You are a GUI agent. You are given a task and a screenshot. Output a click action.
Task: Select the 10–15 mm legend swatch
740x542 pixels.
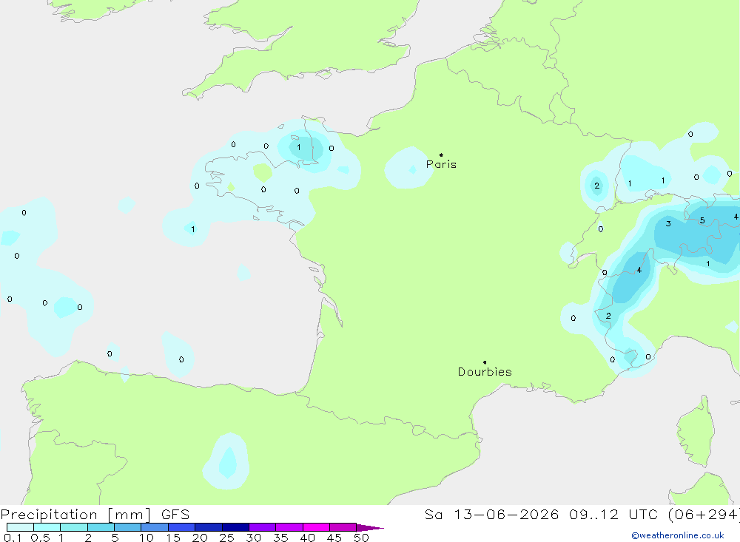pos(155,527)
